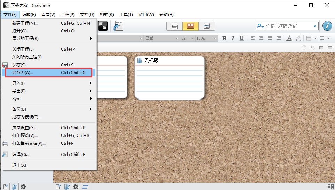
Task: Switch to Scrivenings document view mode
Action: click(x=174, y=26)
